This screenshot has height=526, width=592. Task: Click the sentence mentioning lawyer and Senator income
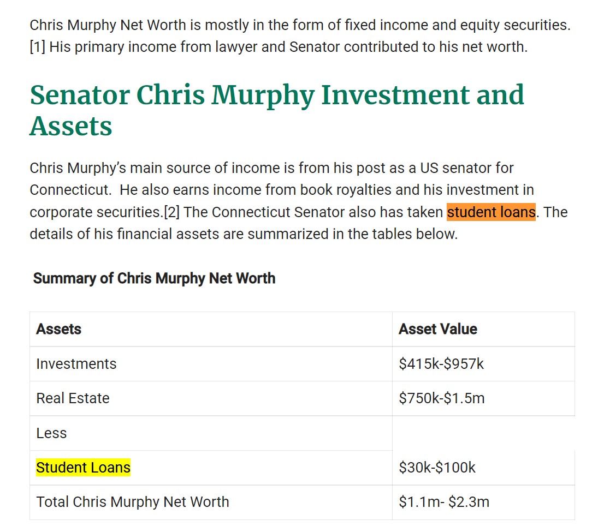tap(288, 47)
